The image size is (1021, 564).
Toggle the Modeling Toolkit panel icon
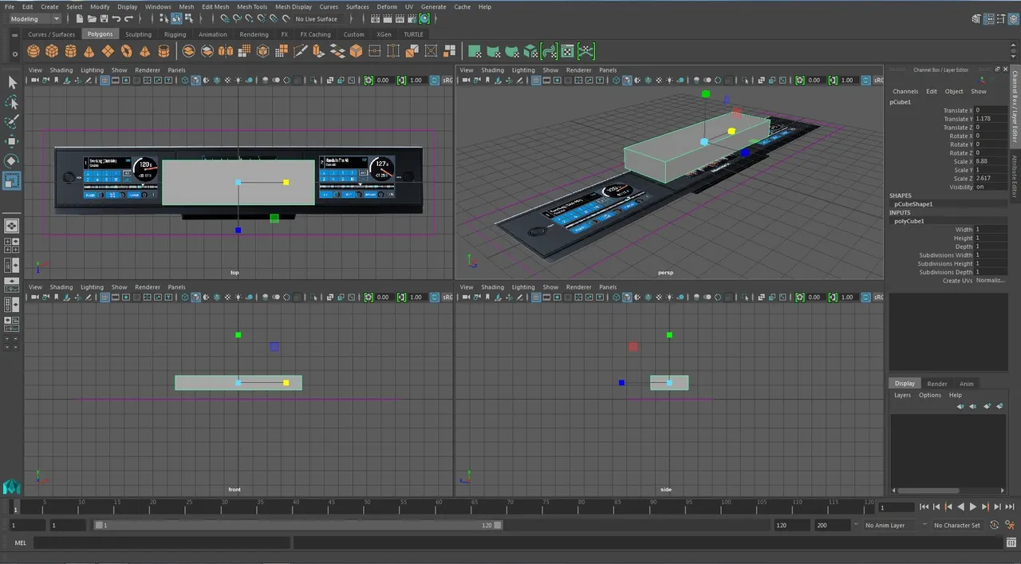click(976, 18)
